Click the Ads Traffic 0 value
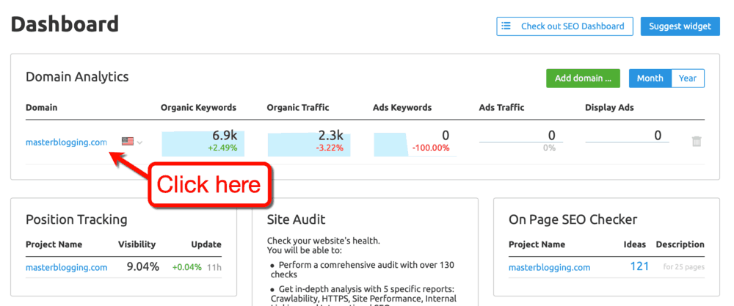 (x=551, y=136)
